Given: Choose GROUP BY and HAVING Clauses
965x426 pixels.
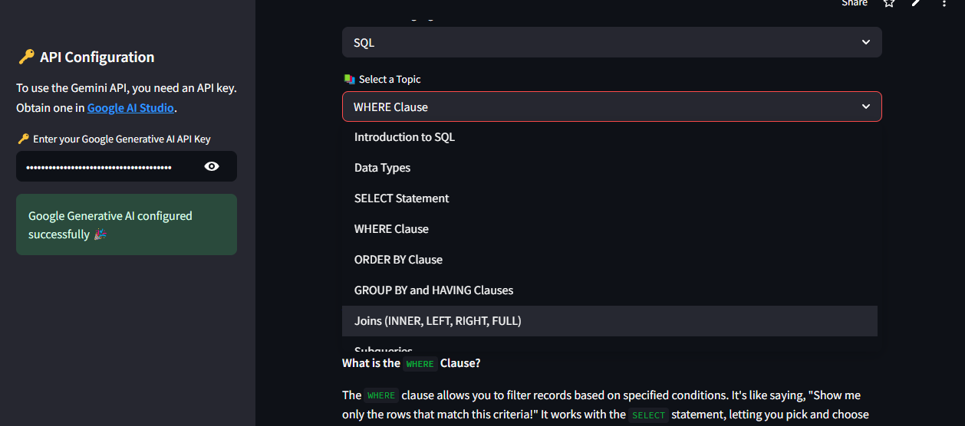Looking at the screenshot, I should tap(433, 290).
